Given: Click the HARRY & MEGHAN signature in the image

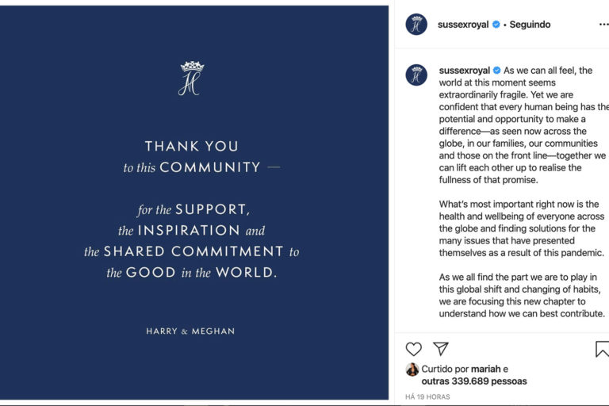Looking at the screenshot, I should (x=190, y=331).
